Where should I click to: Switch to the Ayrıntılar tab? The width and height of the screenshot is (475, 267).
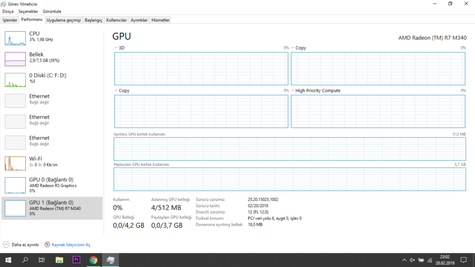click(139, 20)
